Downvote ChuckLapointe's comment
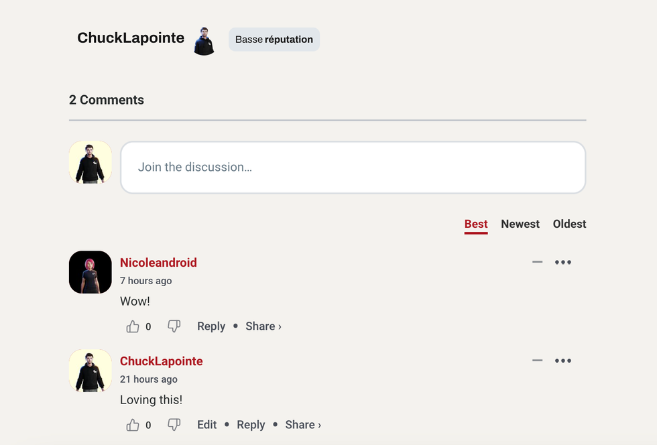Image resolution: width=657 pixels, height=445 pixels. click(x=174, y=424)
